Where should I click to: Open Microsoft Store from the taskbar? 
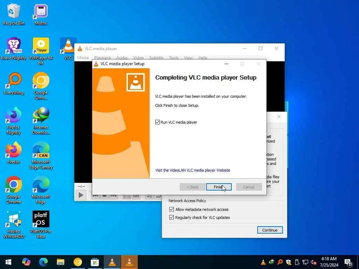pos(95,262)
